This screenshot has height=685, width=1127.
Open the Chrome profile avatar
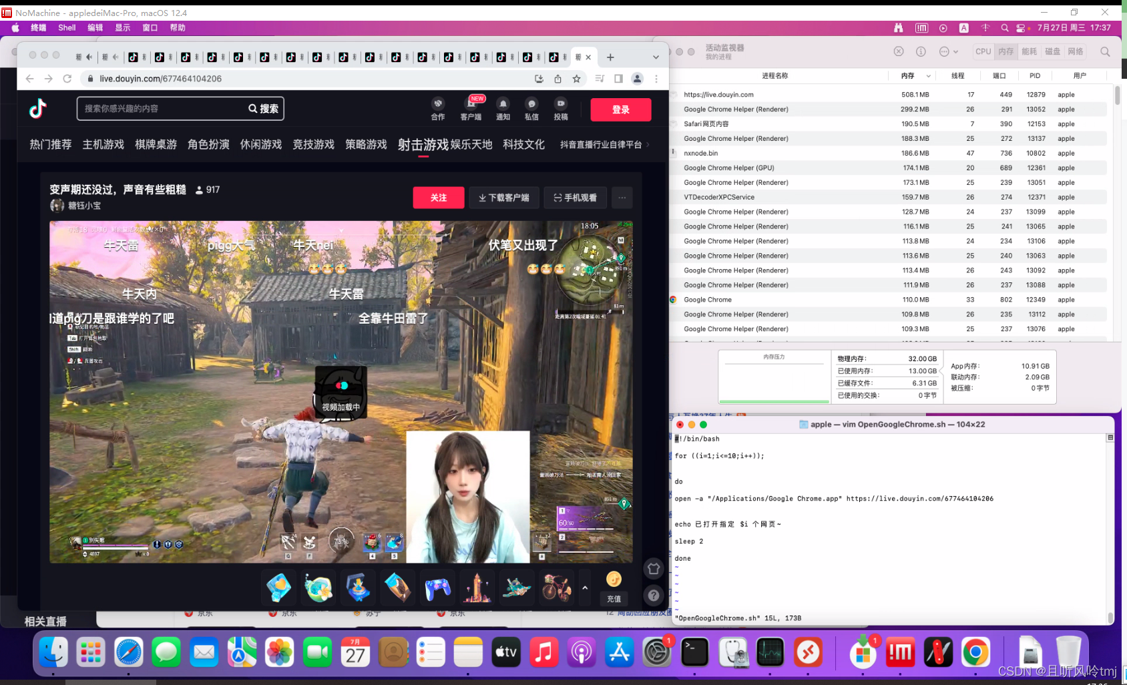[x=637, y=79]
